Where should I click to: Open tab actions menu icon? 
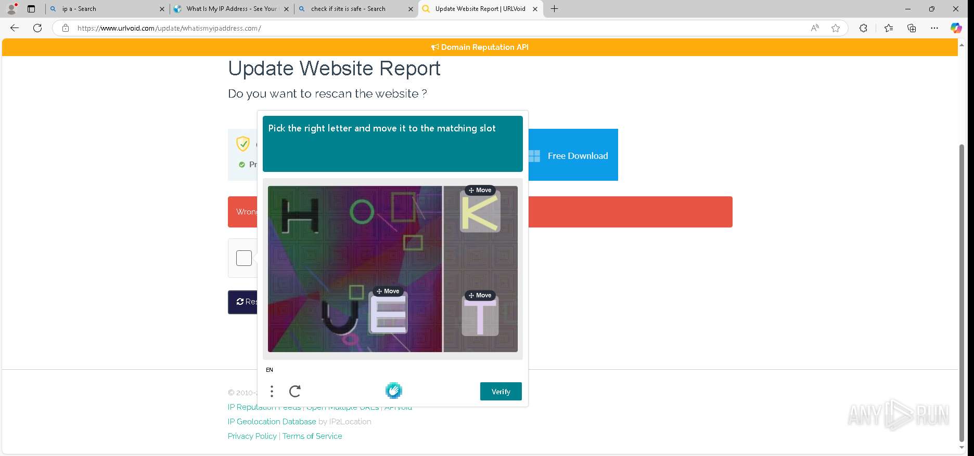point(31,9)
